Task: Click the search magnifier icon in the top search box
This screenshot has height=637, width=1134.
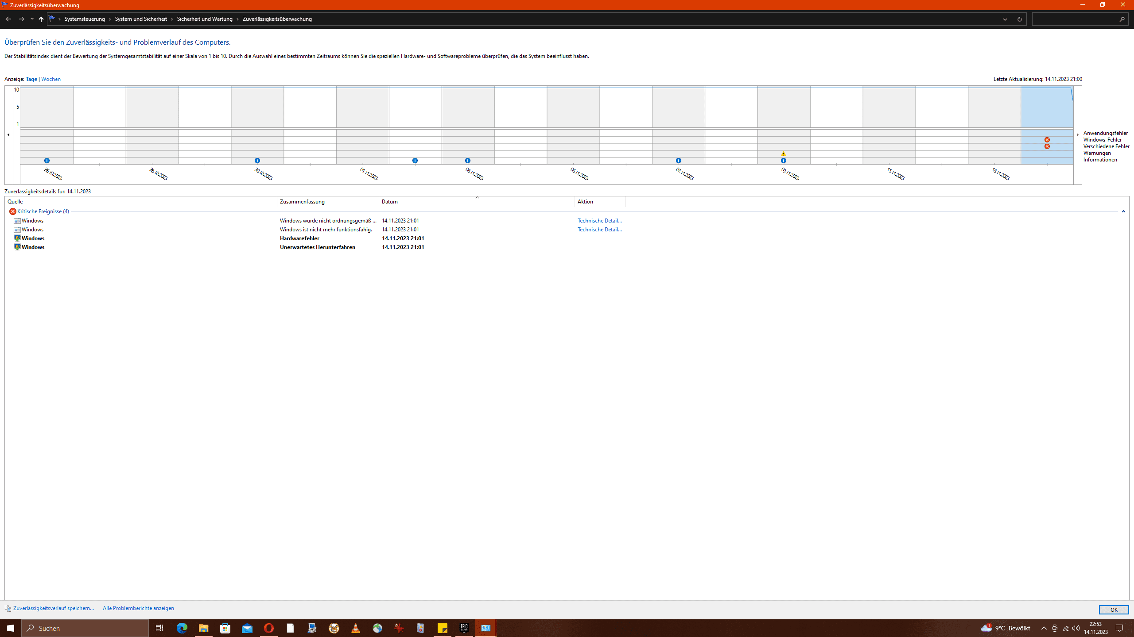Action: 1122,19
